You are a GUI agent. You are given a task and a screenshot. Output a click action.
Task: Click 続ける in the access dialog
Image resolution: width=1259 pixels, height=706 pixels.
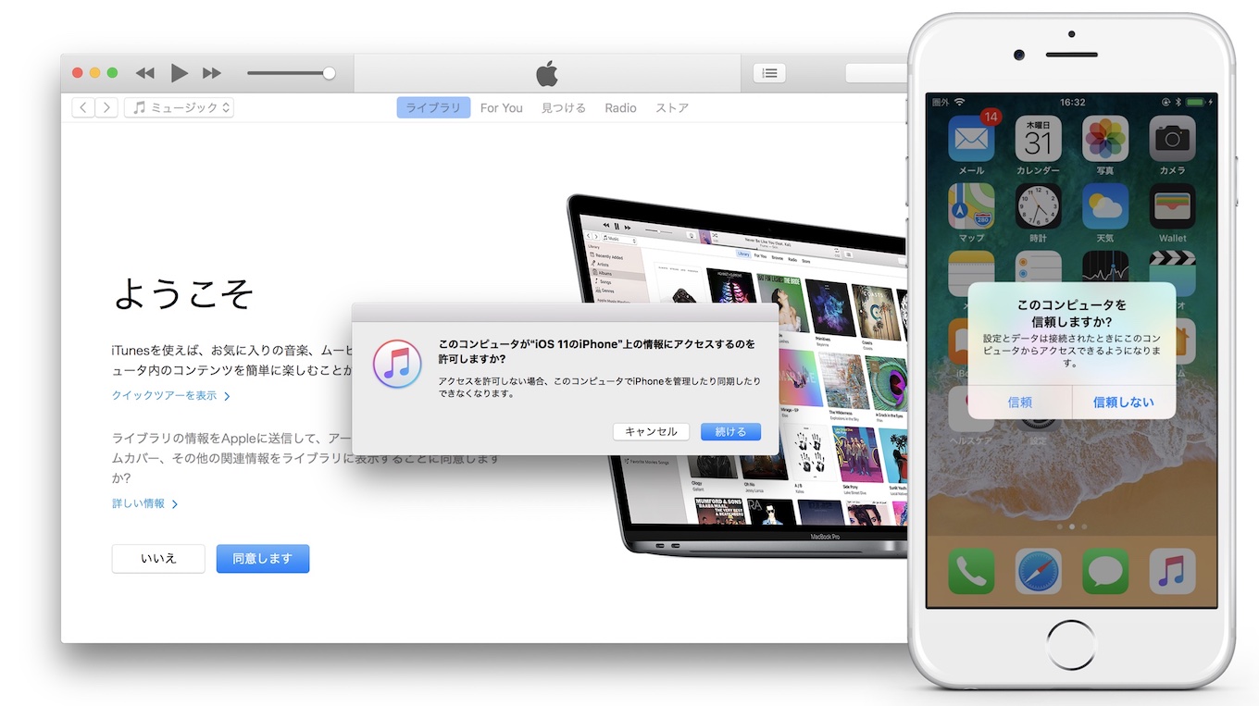[x=730, y=431]
